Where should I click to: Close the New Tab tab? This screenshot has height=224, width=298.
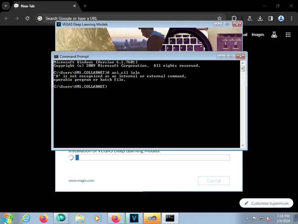(x=74, y=6)
